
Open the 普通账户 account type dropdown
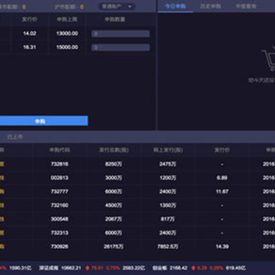tap(117, 7)
